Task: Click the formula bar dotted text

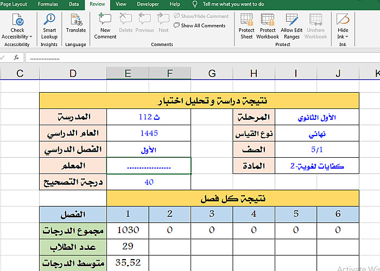Action: [x=45, y=58]
